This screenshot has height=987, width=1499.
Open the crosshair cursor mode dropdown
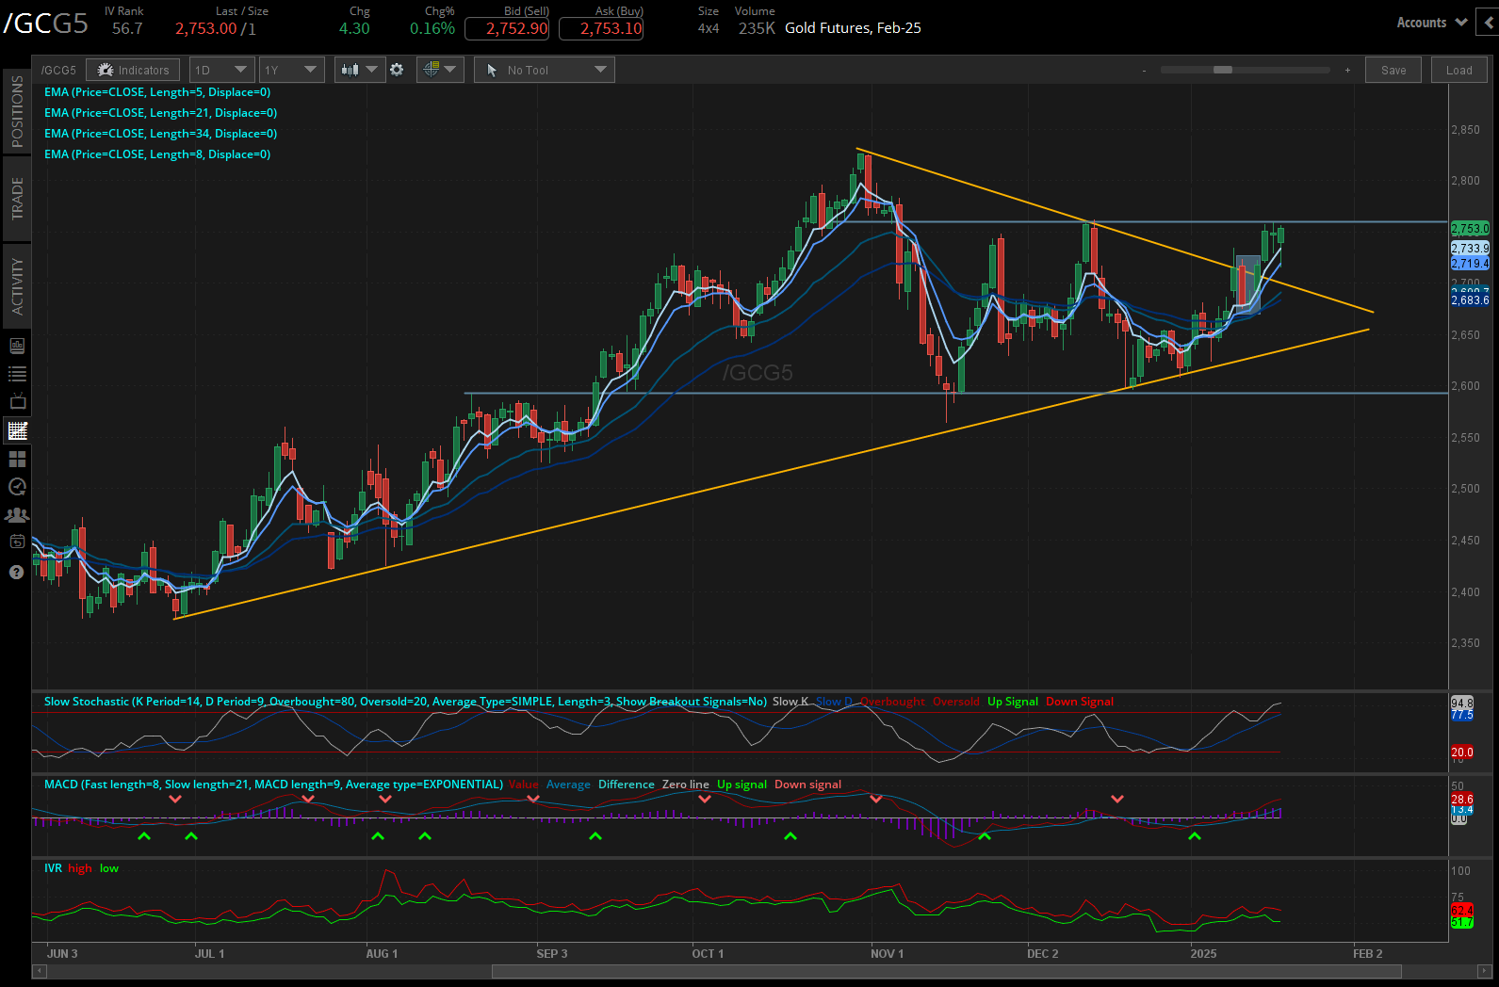click(439, 70)
